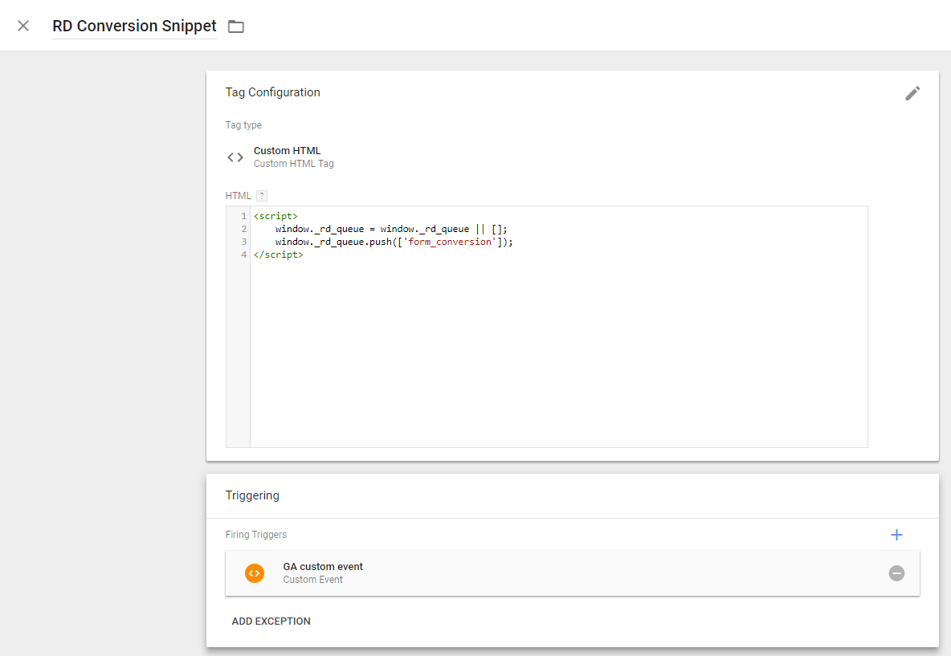Click the Firing Triggers label
951x656 pixels.
[x=256, y=535]
